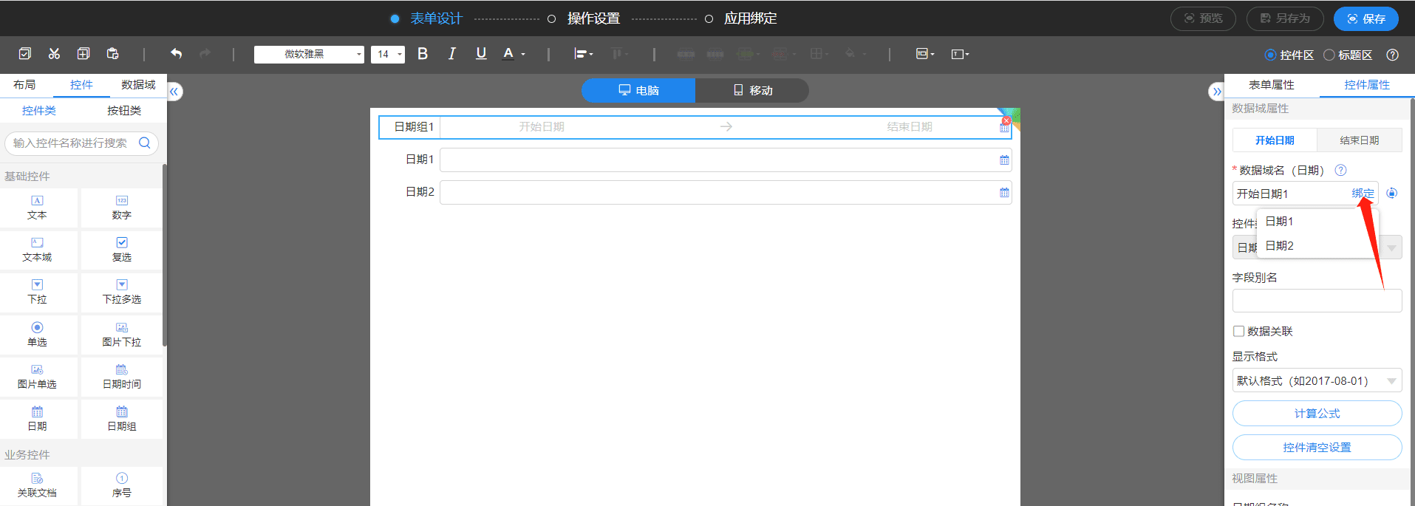The height and width of the screenshot is (506, 1415).
Task: Click the 另存为 button
Action: click(x=1285, y=18)
